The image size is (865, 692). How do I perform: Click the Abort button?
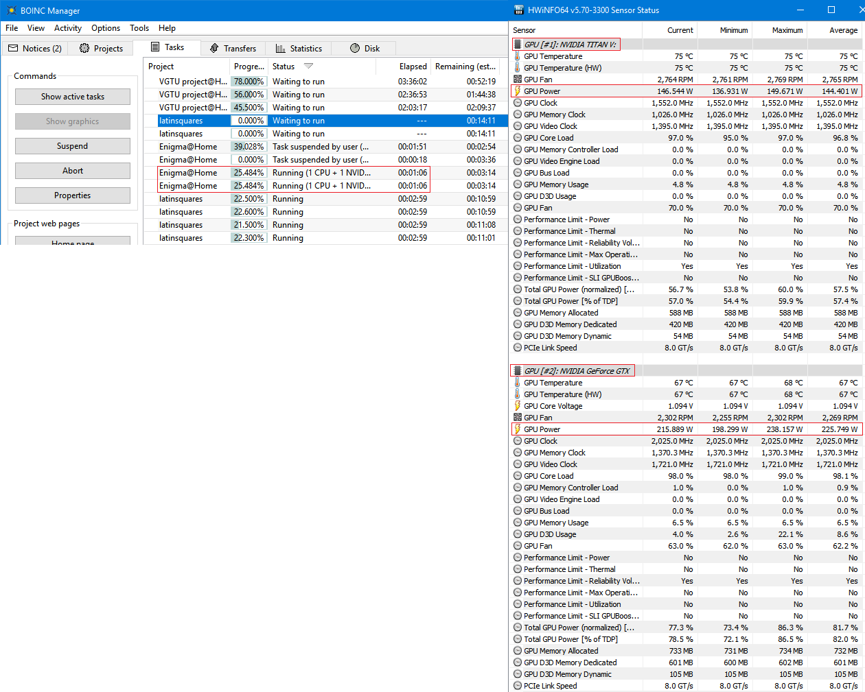point(73,171)
